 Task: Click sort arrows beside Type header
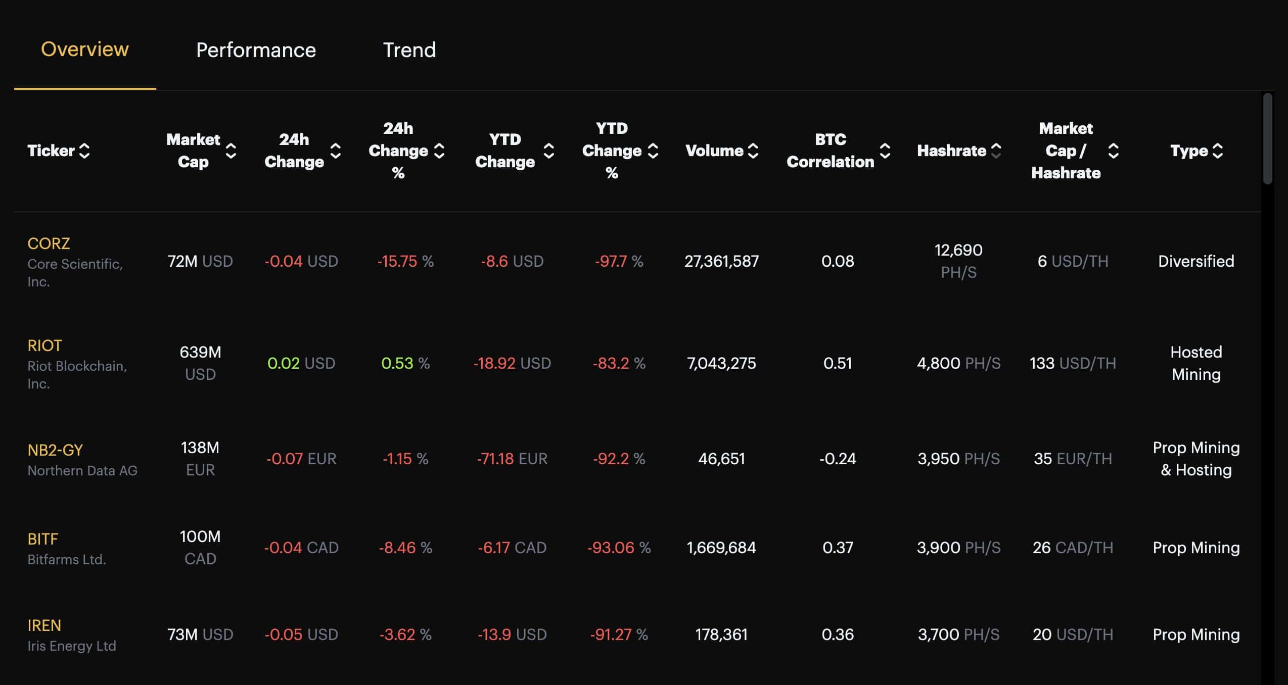(x=1218, y=151)
